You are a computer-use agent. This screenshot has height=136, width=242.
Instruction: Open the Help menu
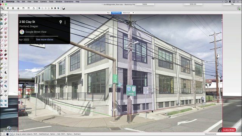point(78,2)
